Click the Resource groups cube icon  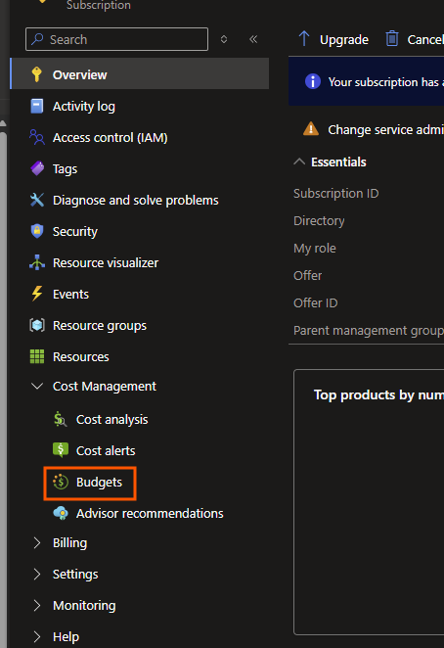pos(37,325)
